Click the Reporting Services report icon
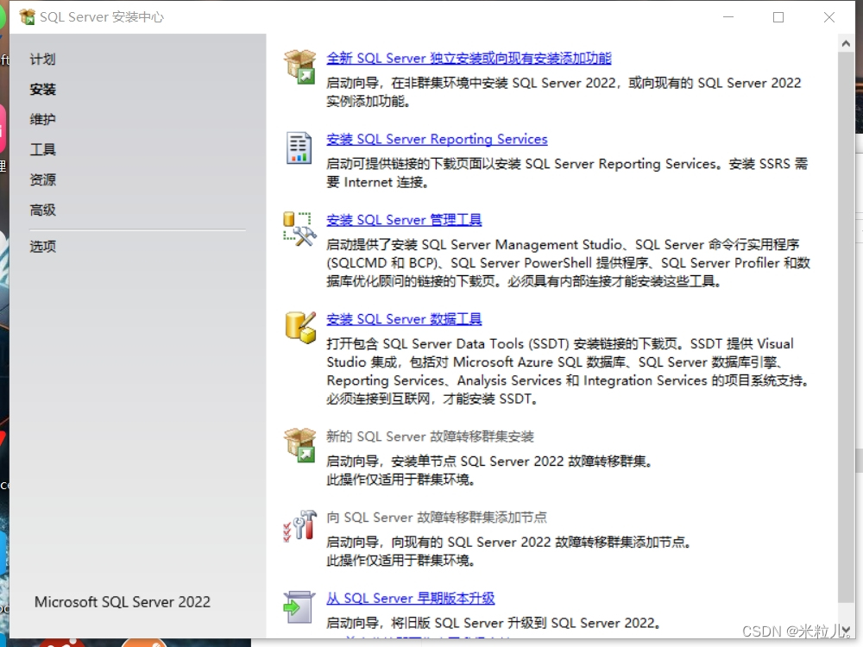 coord(299,148)
